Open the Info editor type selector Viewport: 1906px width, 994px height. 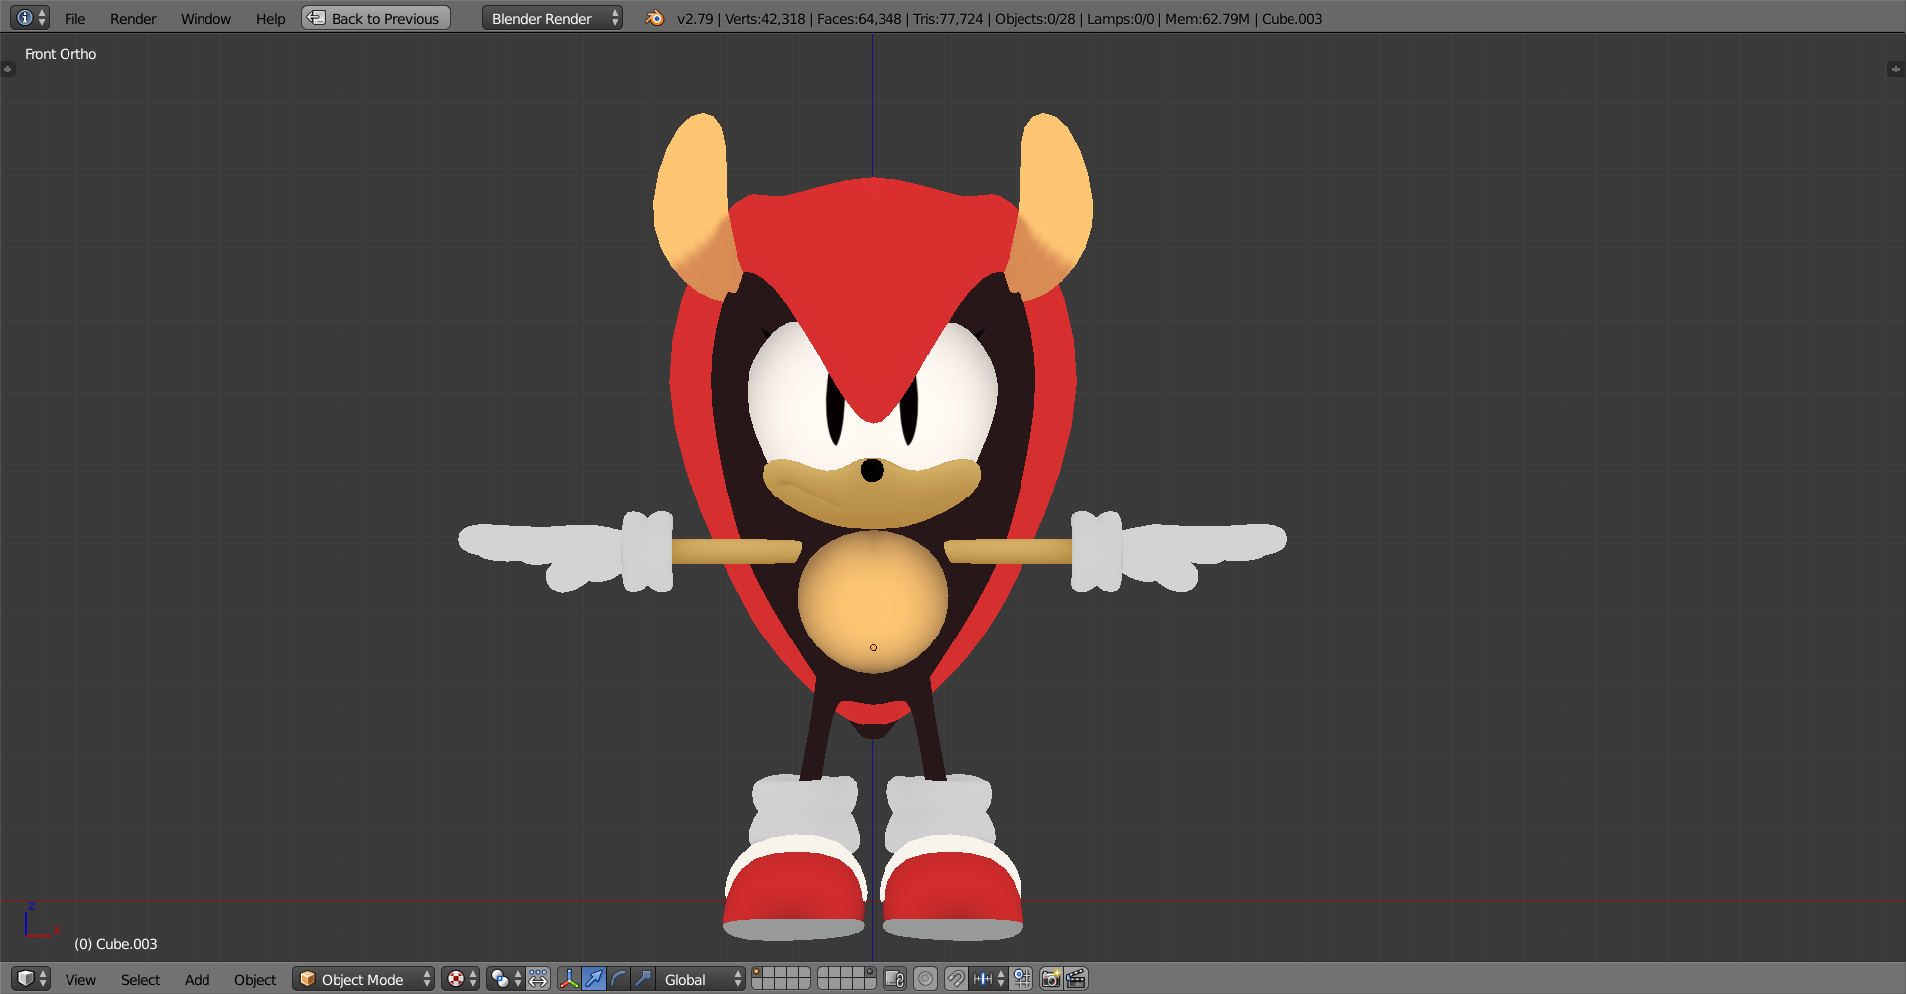tap(30, 18)
